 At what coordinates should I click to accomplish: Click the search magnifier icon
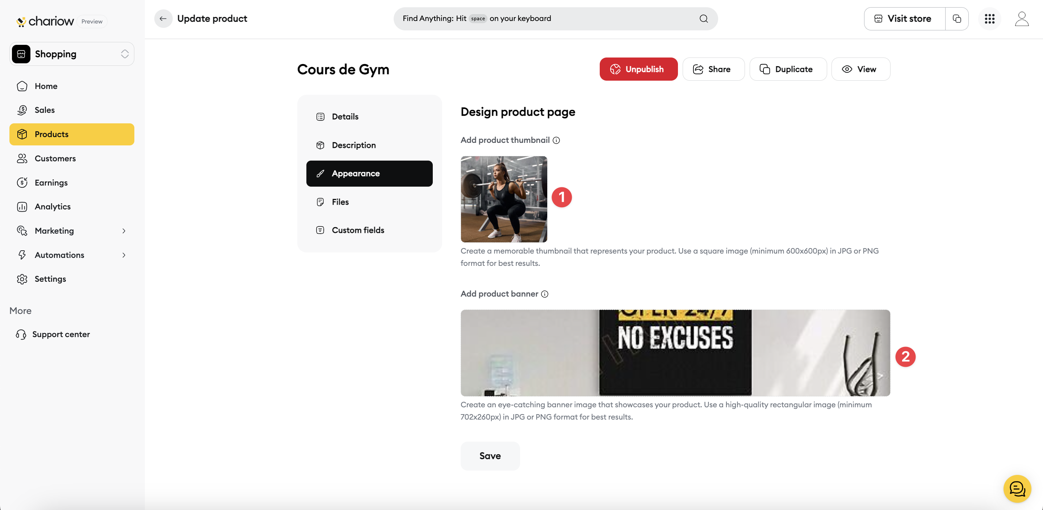tap(704, 18)
